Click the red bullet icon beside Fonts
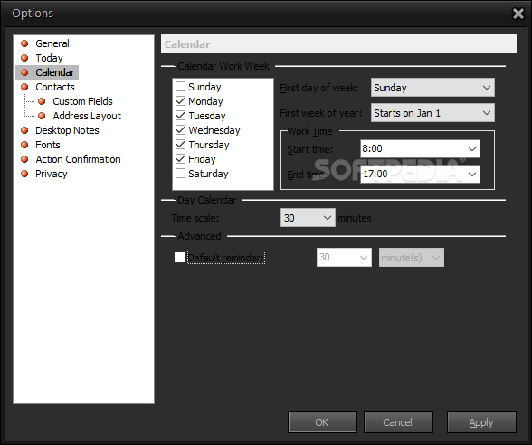 tap(24, 145)
